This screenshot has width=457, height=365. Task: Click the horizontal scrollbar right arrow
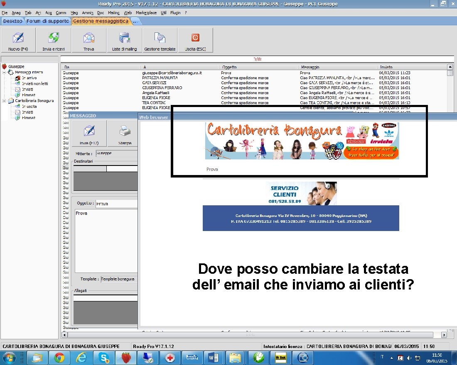[444, 335]
